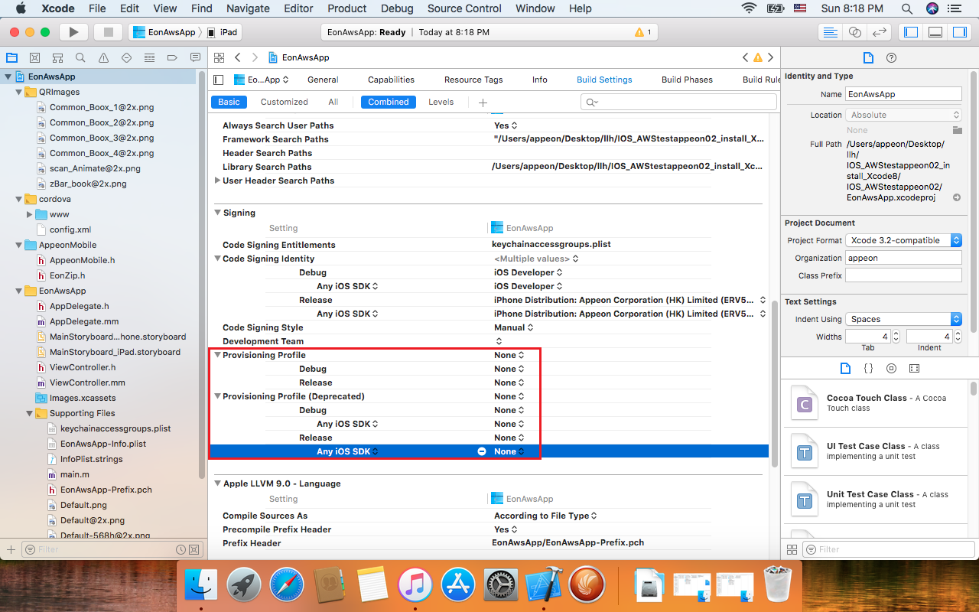The height and width of the screenshot is (612, 979).
Task: Select the Customized settings filter
Action: tap(284, 102)
